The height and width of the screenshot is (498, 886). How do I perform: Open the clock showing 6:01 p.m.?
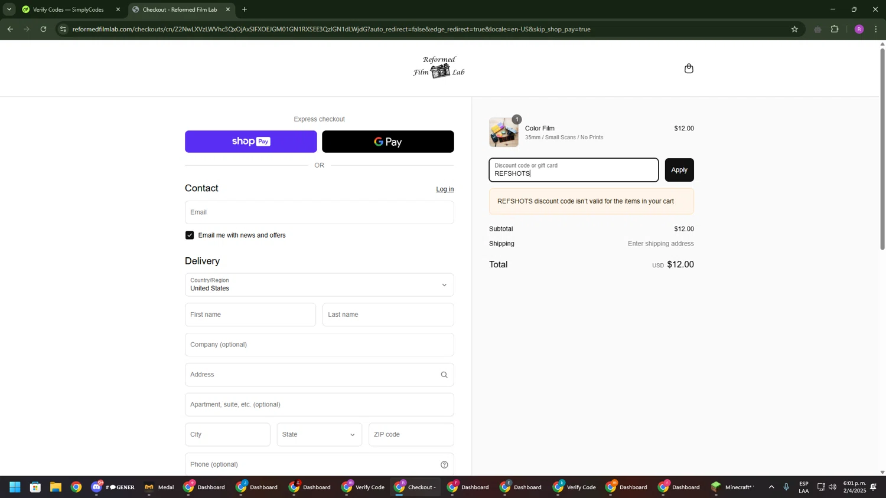pyautogui.click(x=854, y=487)
